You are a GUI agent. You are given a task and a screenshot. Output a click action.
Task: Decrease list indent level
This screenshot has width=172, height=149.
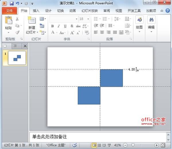96,26
